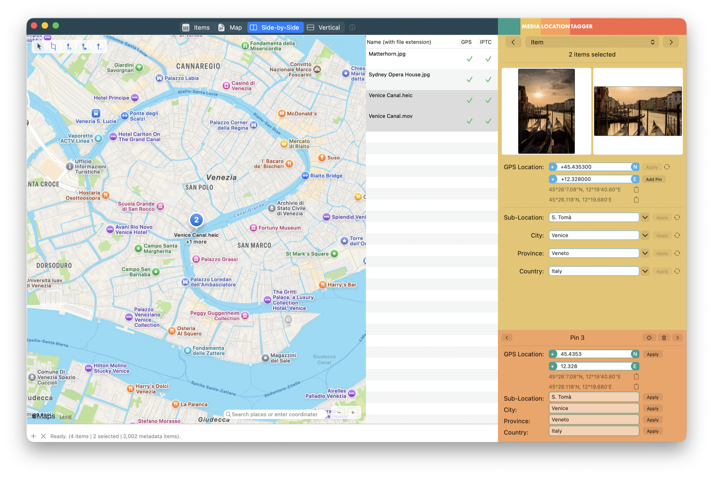Revert item Sub-Location with refresh icon
The width and height of the screenshot is (713, 477).
677,217
